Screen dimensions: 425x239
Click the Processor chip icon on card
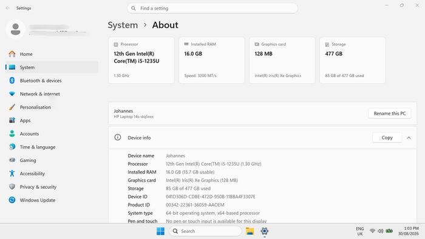click(x=116, y=44)
